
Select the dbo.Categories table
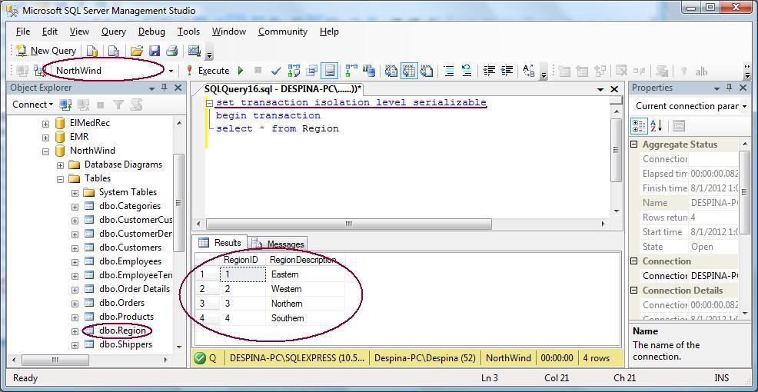coord(130,206)
